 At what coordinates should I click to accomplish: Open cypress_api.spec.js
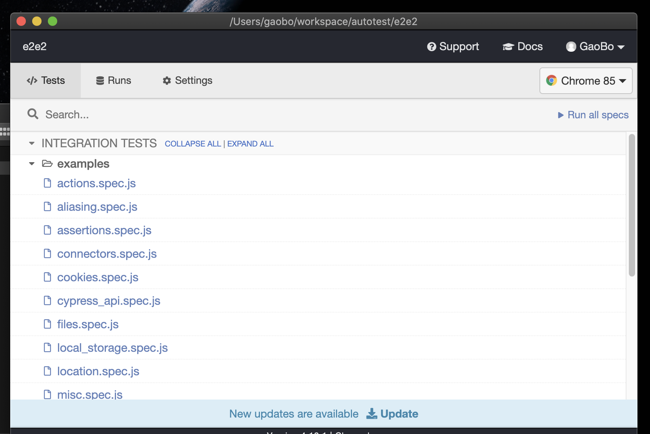[109, 301]
